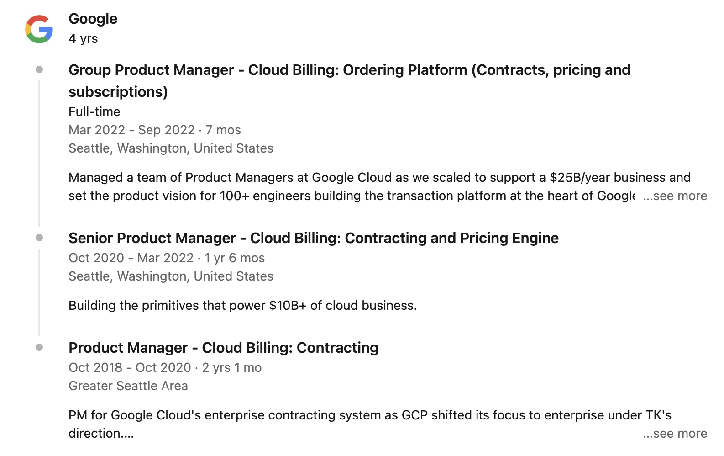Click the Seattle location under Group Product Manager
The image size is (724, 456).
point(171,148)
